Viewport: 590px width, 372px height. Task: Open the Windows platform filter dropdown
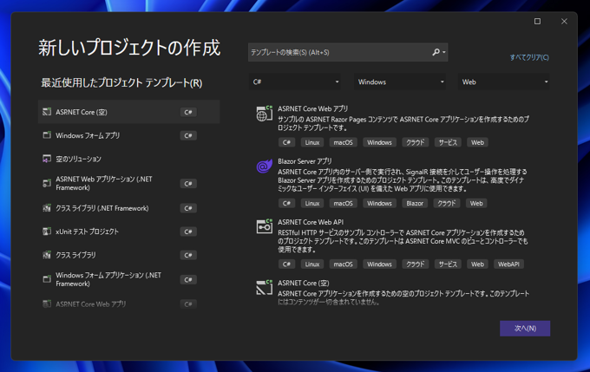coord(400,82)
